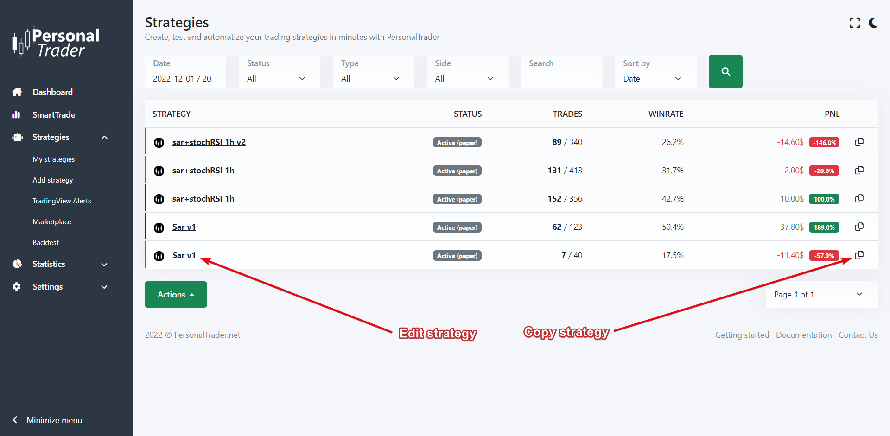Toggle dark mode with moon icon
Viewport: 890px width, 436px height.
tap(873, 23)
